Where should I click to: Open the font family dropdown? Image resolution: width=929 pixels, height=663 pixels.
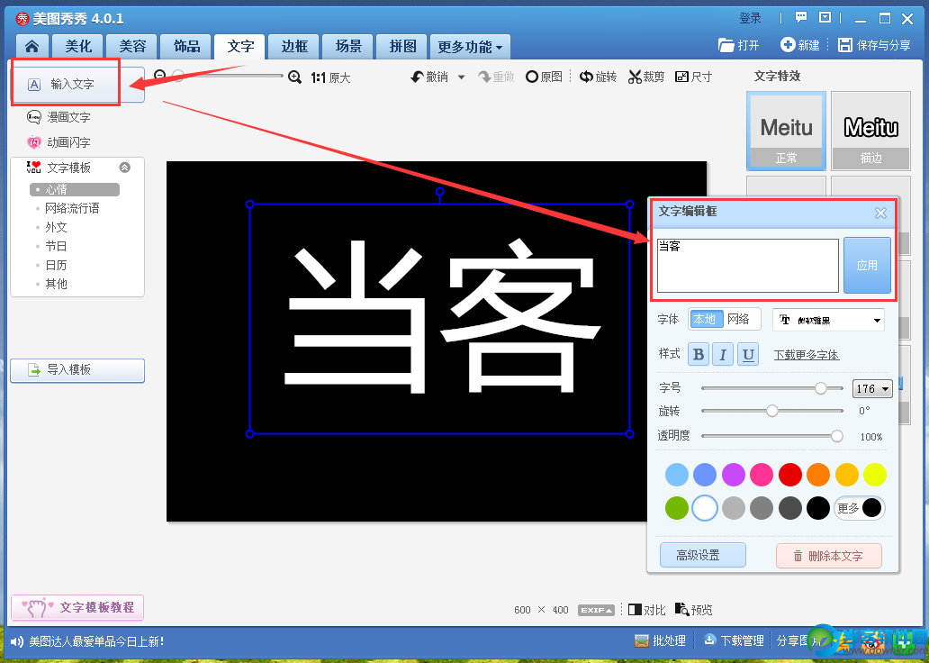pos(828,320)
